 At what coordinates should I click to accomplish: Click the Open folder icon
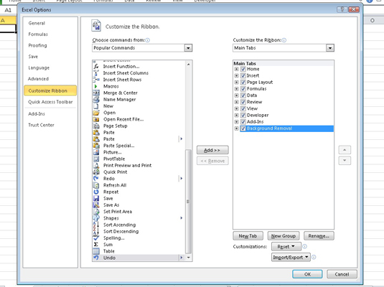96,113
